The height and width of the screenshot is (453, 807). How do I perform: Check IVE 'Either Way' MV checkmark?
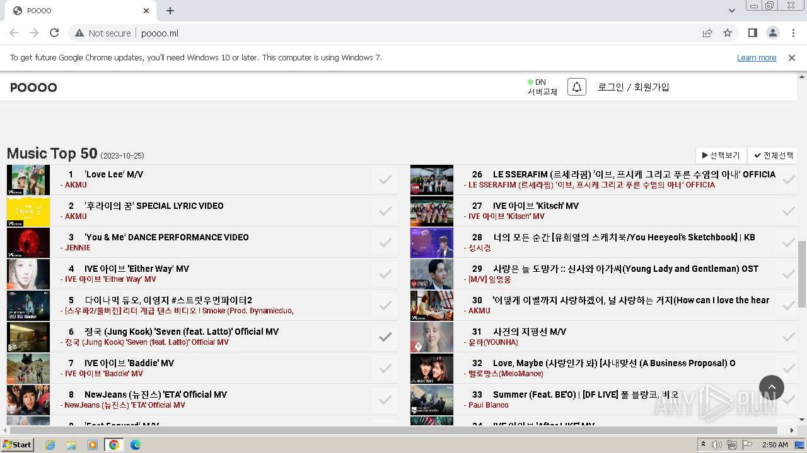[385, 274]
